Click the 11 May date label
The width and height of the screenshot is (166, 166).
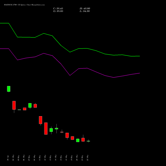[x=40, y=158]
